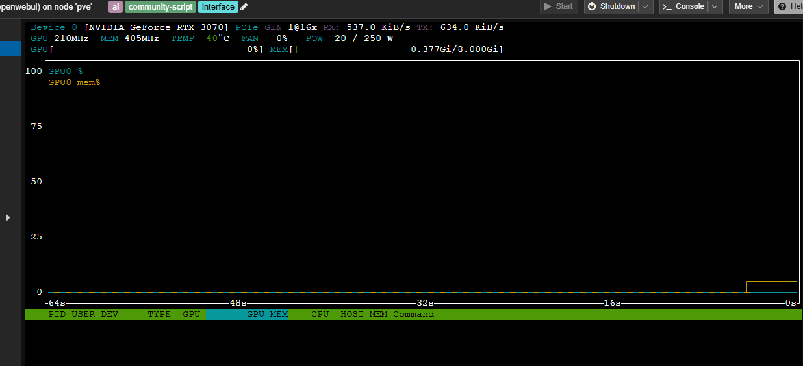Click the highlighted GPU MEM column header

pos(266,314)
